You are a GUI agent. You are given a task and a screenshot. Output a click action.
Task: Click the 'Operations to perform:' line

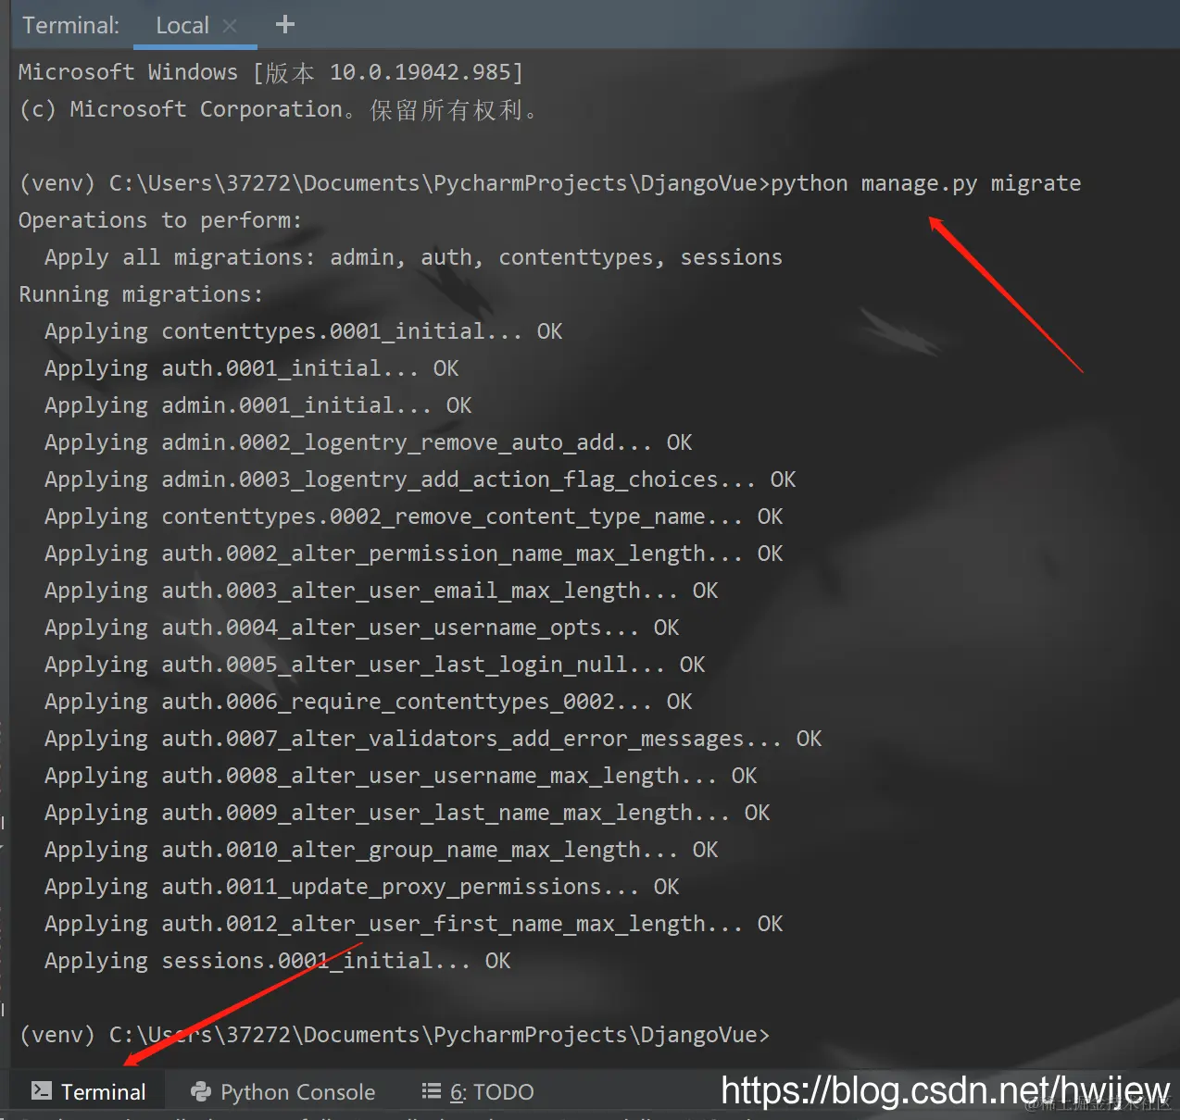point(160,220)
